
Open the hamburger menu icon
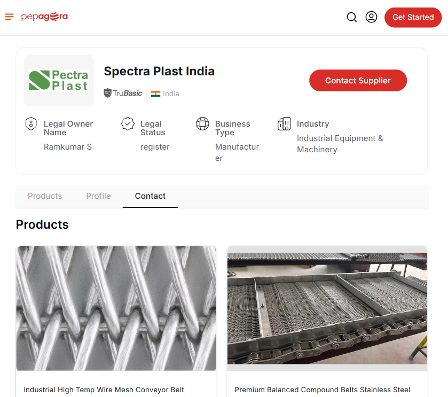pyautogui.click(x=10, y=17)
